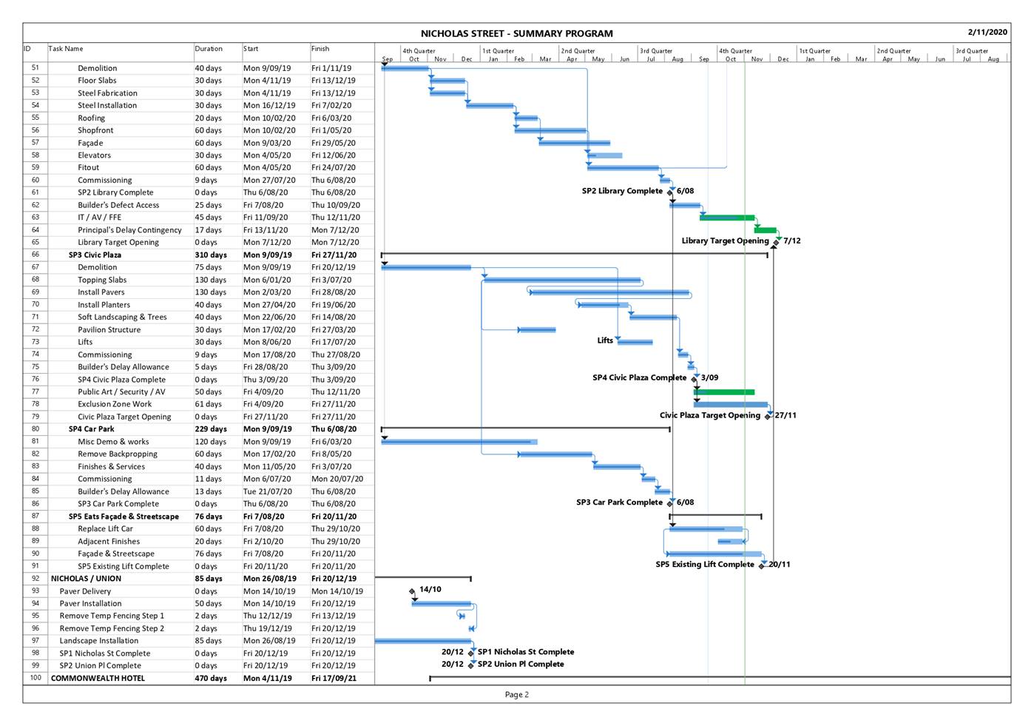Image resolution: width=1034 pixels, height=726 pixels.
Task: Click the Paver Delivery 14/10 milestone diamond
Action: click(x=413, y=591)
